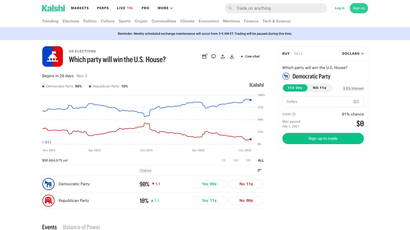Open the LIVE 116 section
Image resolution: width=410 pixels, height=230 pixels.
point(125,8)
